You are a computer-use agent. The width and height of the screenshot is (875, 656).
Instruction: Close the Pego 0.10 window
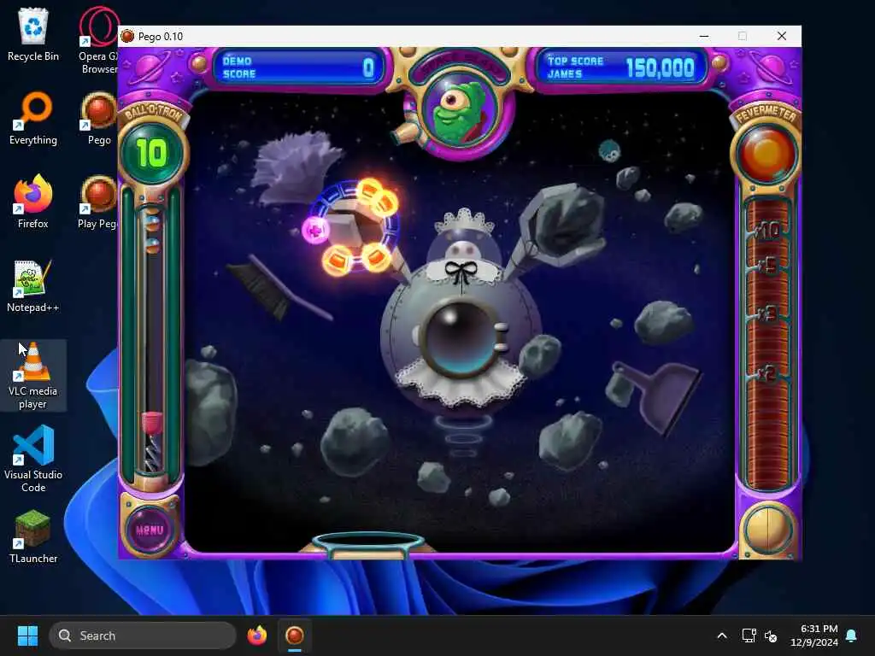click(x=782, y=36)
